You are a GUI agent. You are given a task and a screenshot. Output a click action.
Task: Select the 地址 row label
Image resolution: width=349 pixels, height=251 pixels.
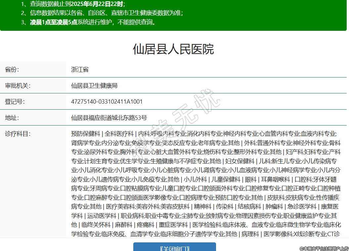tap(12, 118)
